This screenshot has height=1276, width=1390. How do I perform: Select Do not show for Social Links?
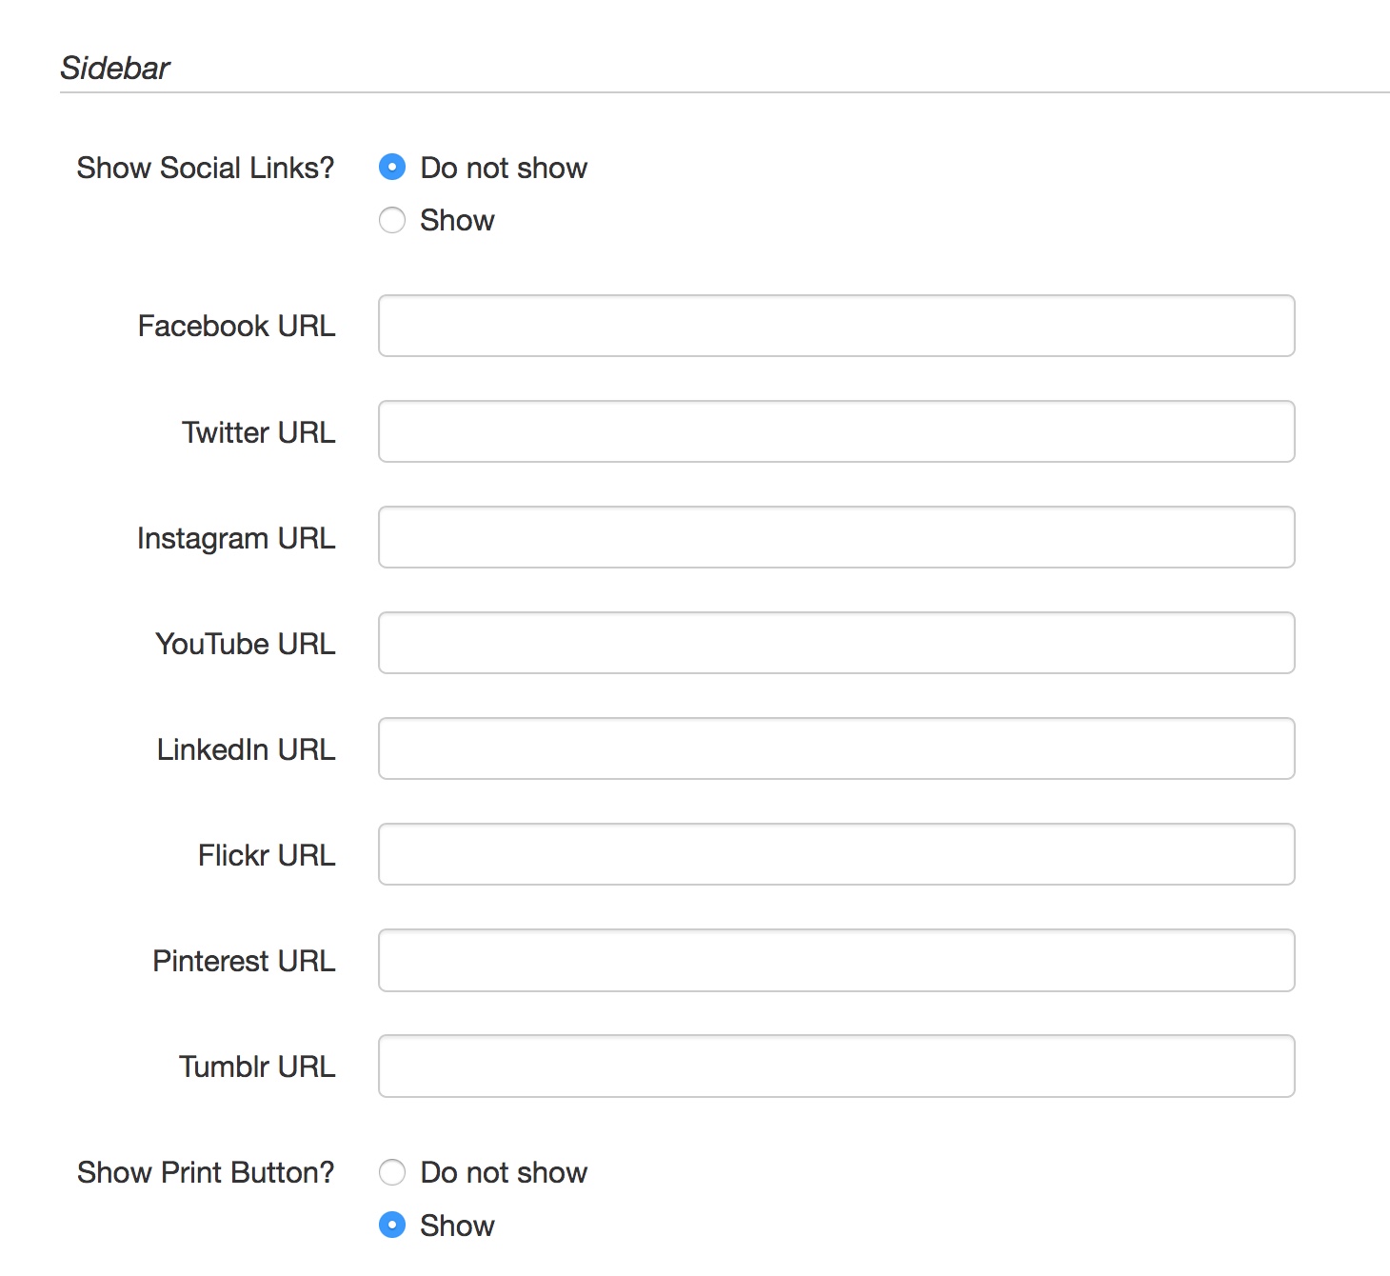[x=392, y=168]
